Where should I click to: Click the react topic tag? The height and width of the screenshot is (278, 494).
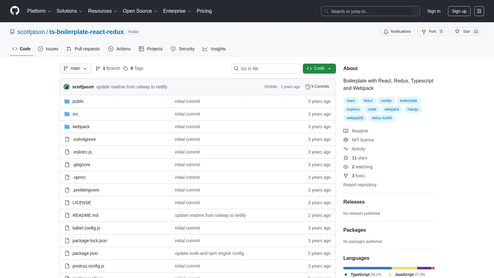point(351,101)
